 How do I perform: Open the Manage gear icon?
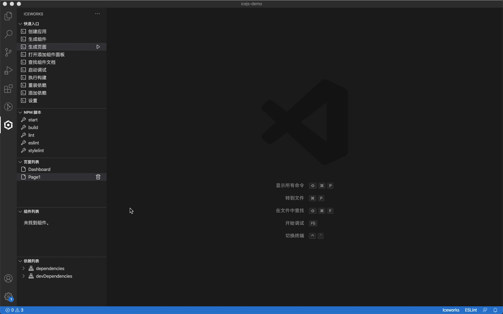coord(8,297)
